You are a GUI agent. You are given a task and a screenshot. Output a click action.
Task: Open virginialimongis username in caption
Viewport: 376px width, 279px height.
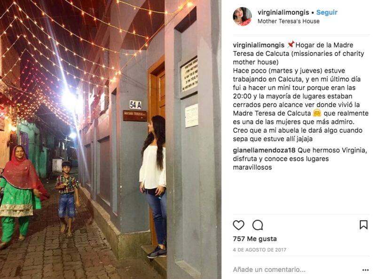click(x=258, y=45)
